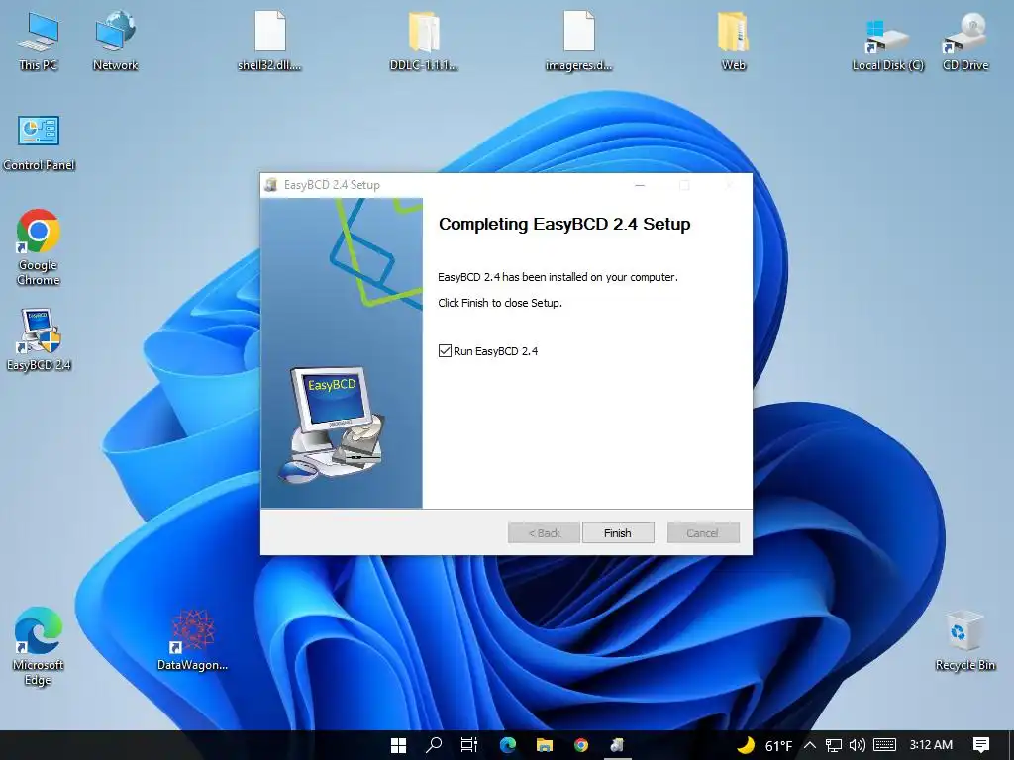Image resolution: width=1014 pixels, height=760 pixels.
Task: Minimize the EasyBCD 2.4 Setup window
Action: coord(640,185)
